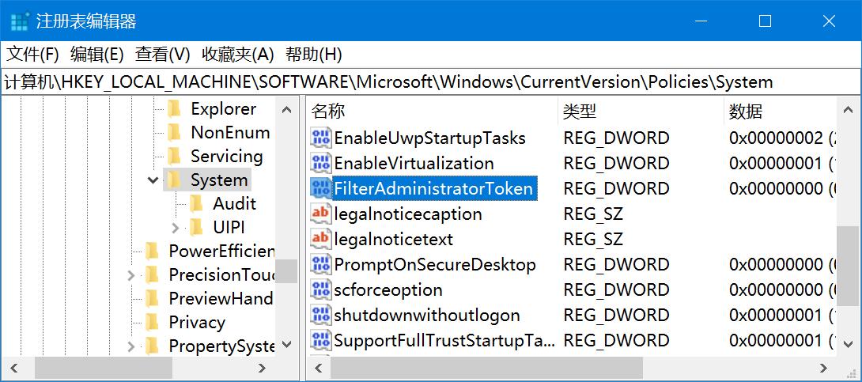862x382 pixels.
Task: Click the DWORD icon beside PromptOnSecureDesktop
Action: pyautogui.click(x=320, y=265)
